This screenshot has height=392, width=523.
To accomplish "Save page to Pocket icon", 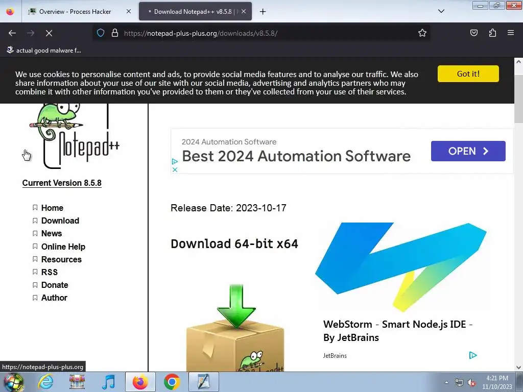I will click(x=473, y=33).
